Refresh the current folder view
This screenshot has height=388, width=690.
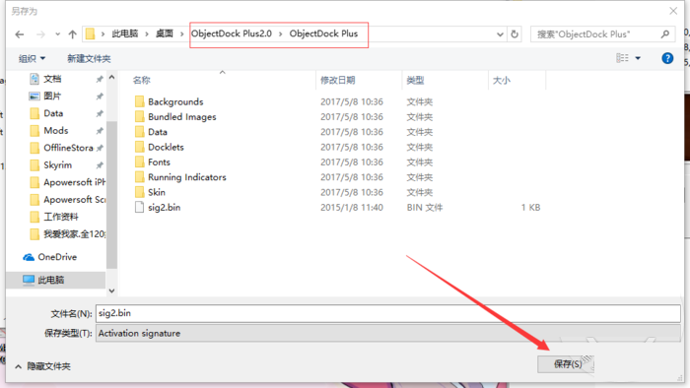(x=515, y=34)
